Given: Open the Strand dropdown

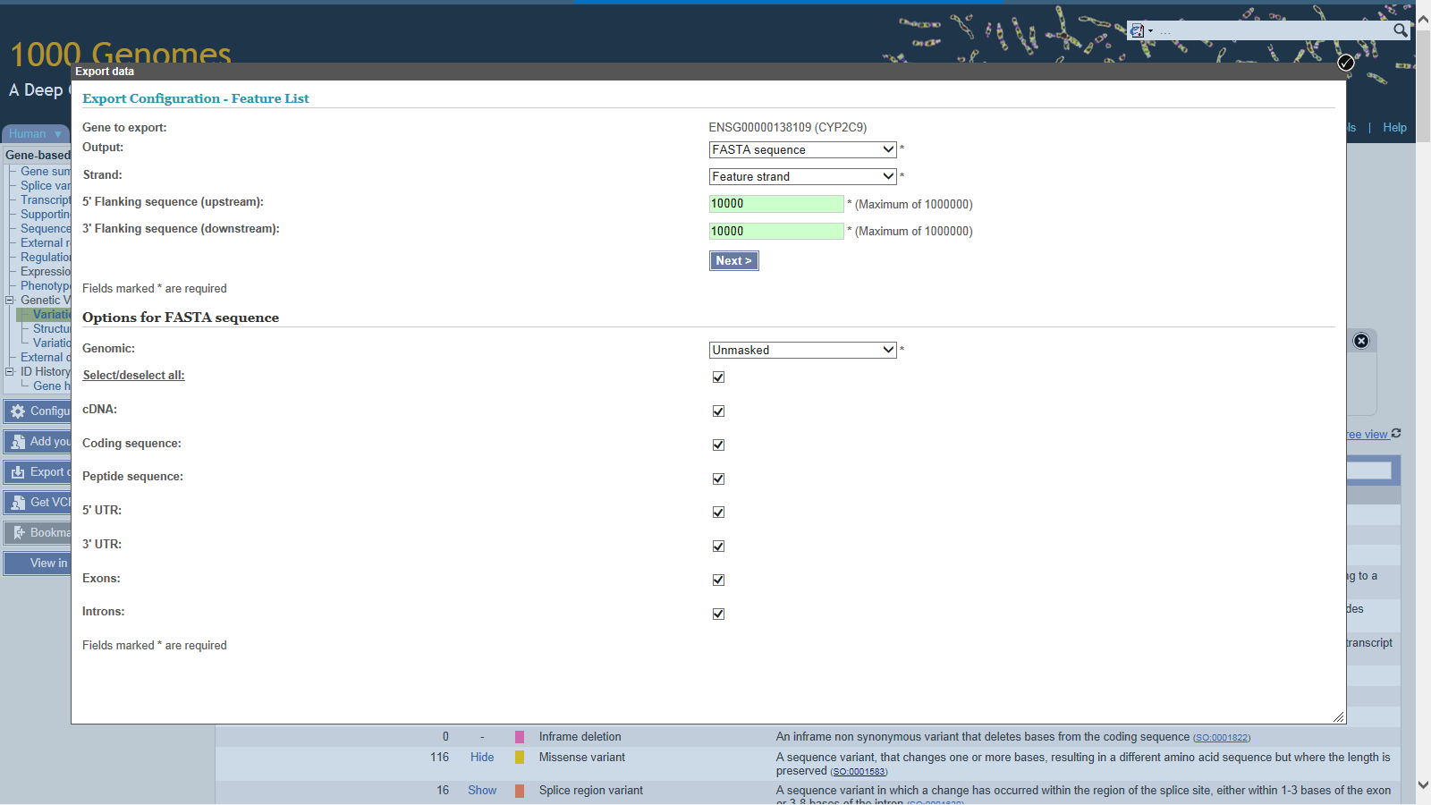Looking at the screenshot, I should 803,176.
